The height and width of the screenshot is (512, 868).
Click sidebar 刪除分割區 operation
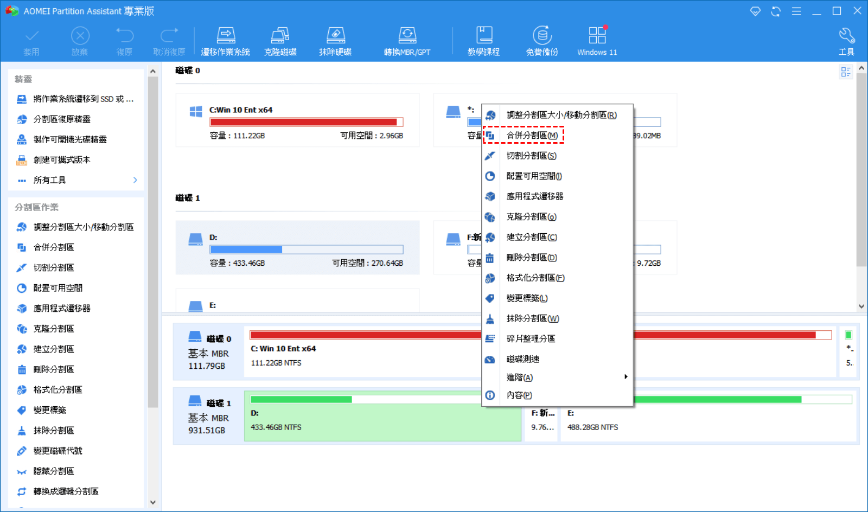[x=46, y=369]
